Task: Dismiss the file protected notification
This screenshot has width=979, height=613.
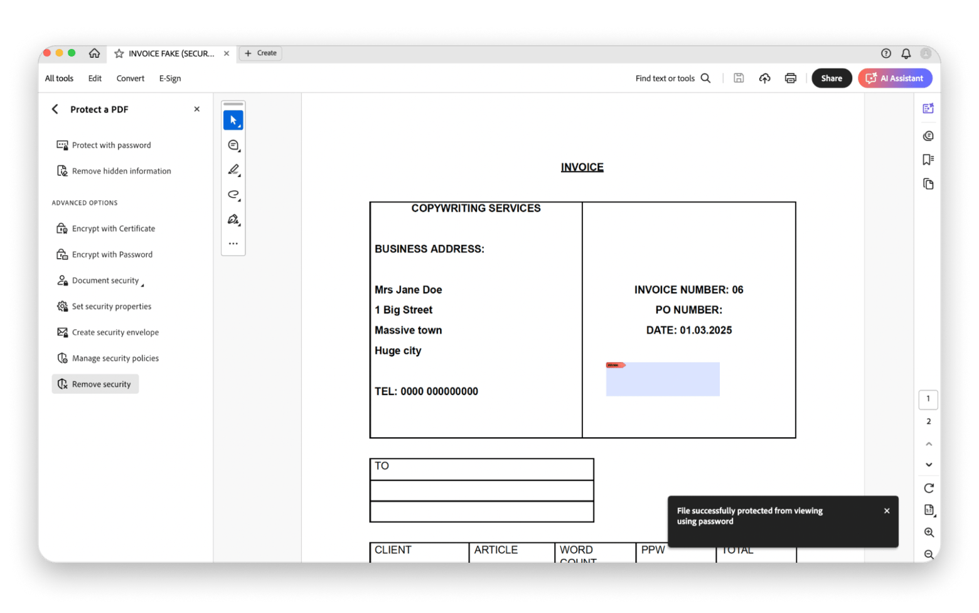Action: point(887,511)
